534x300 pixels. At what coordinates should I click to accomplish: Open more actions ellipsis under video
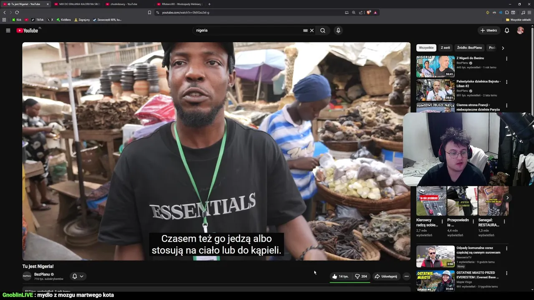tap(406, 276)
